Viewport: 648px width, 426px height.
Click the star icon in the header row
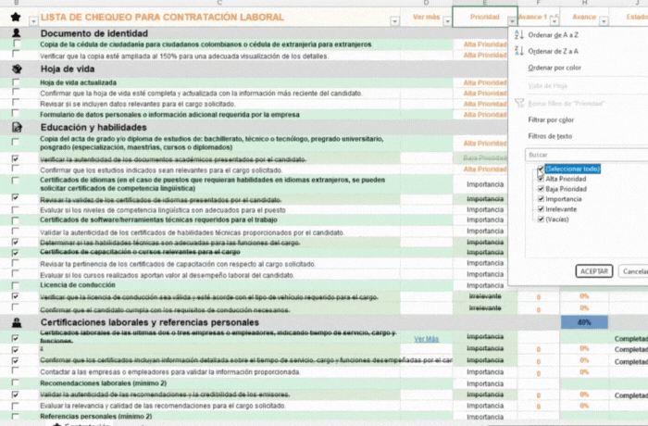click(x=16, y=17)
